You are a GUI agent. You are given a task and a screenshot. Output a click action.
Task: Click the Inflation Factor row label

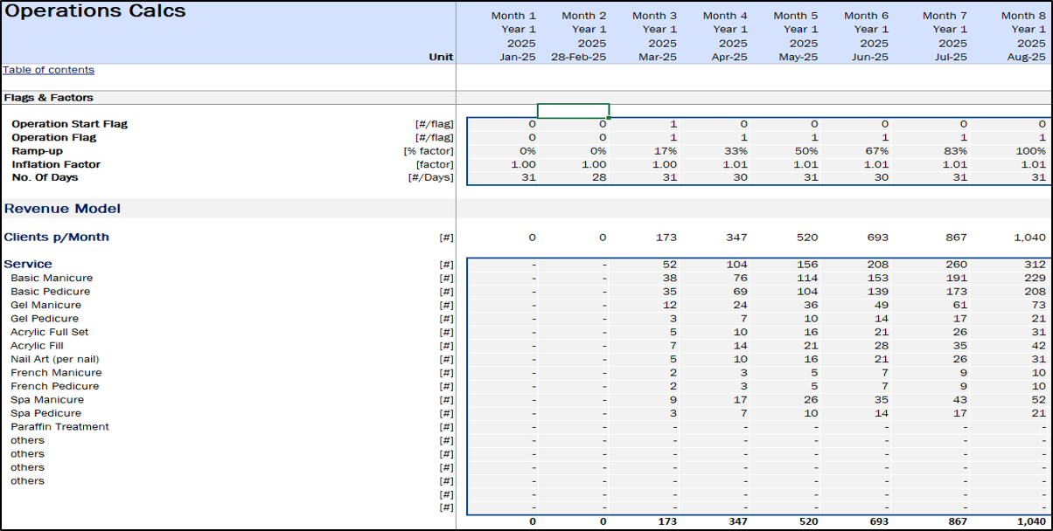[56, 164]
